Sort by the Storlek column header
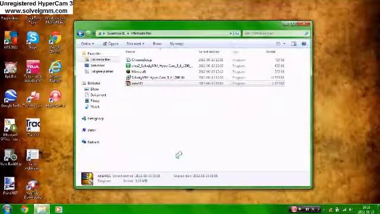Screen dimensions: 380x214 (271, 52)
